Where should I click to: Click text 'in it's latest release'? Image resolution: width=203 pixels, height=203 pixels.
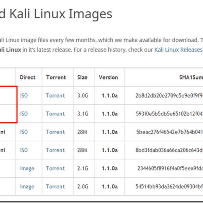(x=47, y=50)
